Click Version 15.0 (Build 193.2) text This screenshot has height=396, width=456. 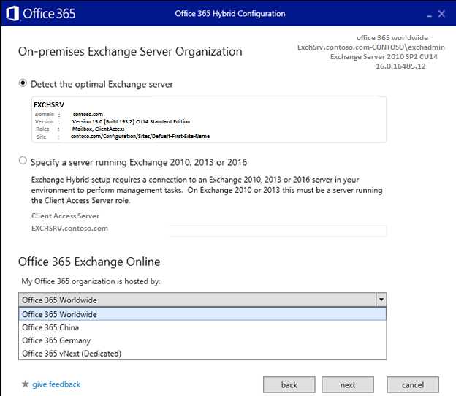(131, 121)
